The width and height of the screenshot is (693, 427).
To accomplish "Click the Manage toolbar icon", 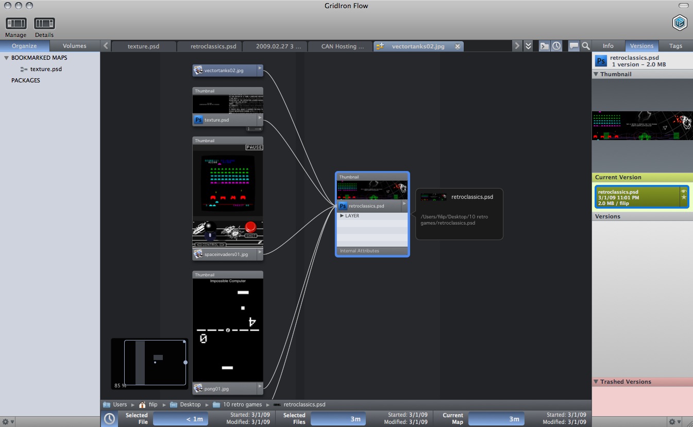I will click(16, 23).
